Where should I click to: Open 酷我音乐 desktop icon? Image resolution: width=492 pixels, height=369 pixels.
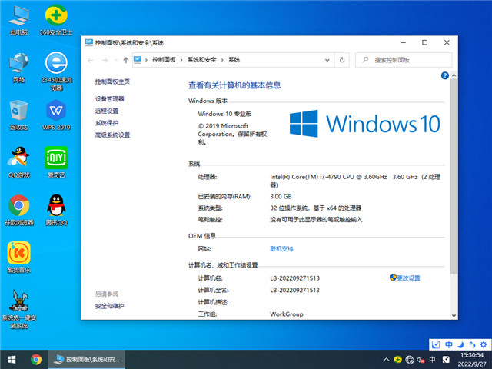[x=18, y=258]
